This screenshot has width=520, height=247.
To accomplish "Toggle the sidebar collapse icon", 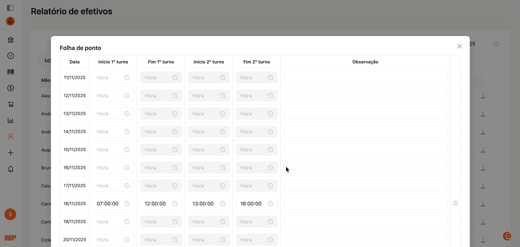I will click(x=10, y=8).
